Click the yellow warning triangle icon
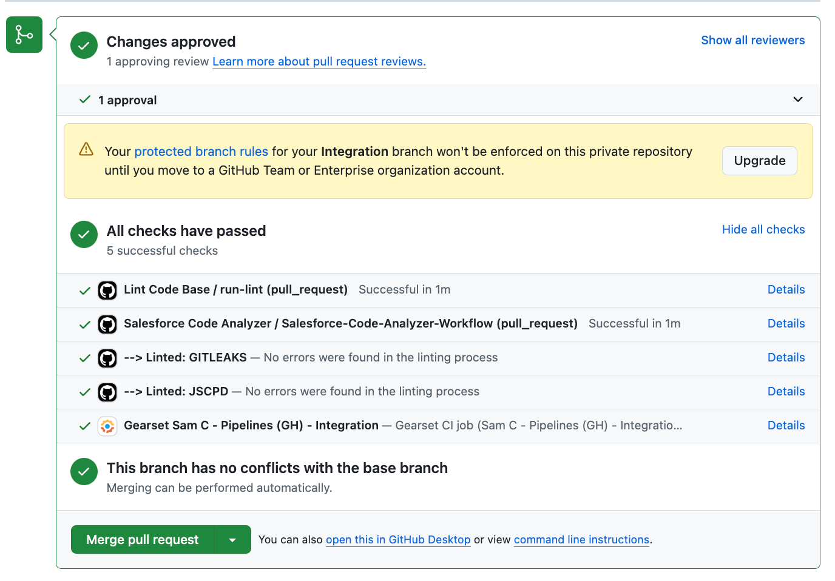 (x=86, y=149)
